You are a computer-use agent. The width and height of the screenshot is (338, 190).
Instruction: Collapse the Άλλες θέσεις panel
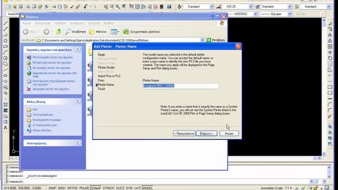tap(78, 101)
